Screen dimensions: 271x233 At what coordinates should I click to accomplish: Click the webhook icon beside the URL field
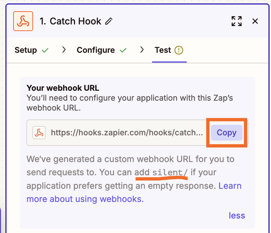coord(39,132)
